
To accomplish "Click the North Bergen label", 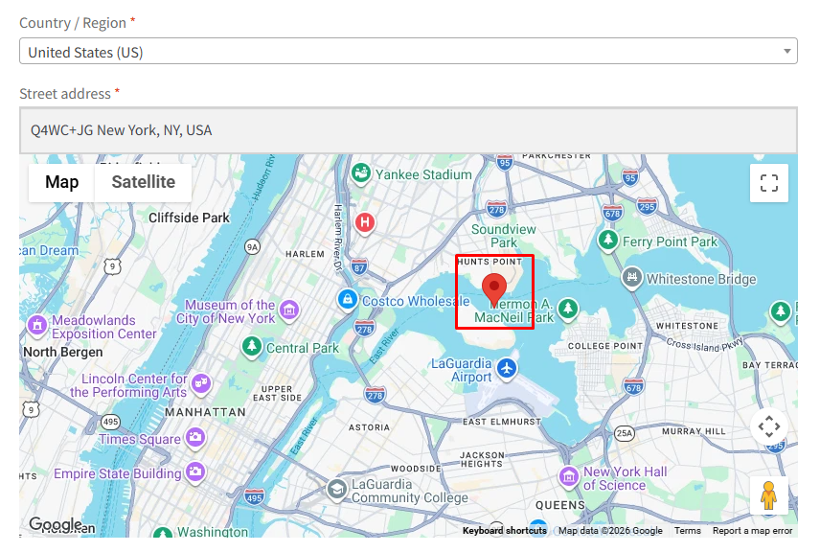I will (x=63, y=352).
